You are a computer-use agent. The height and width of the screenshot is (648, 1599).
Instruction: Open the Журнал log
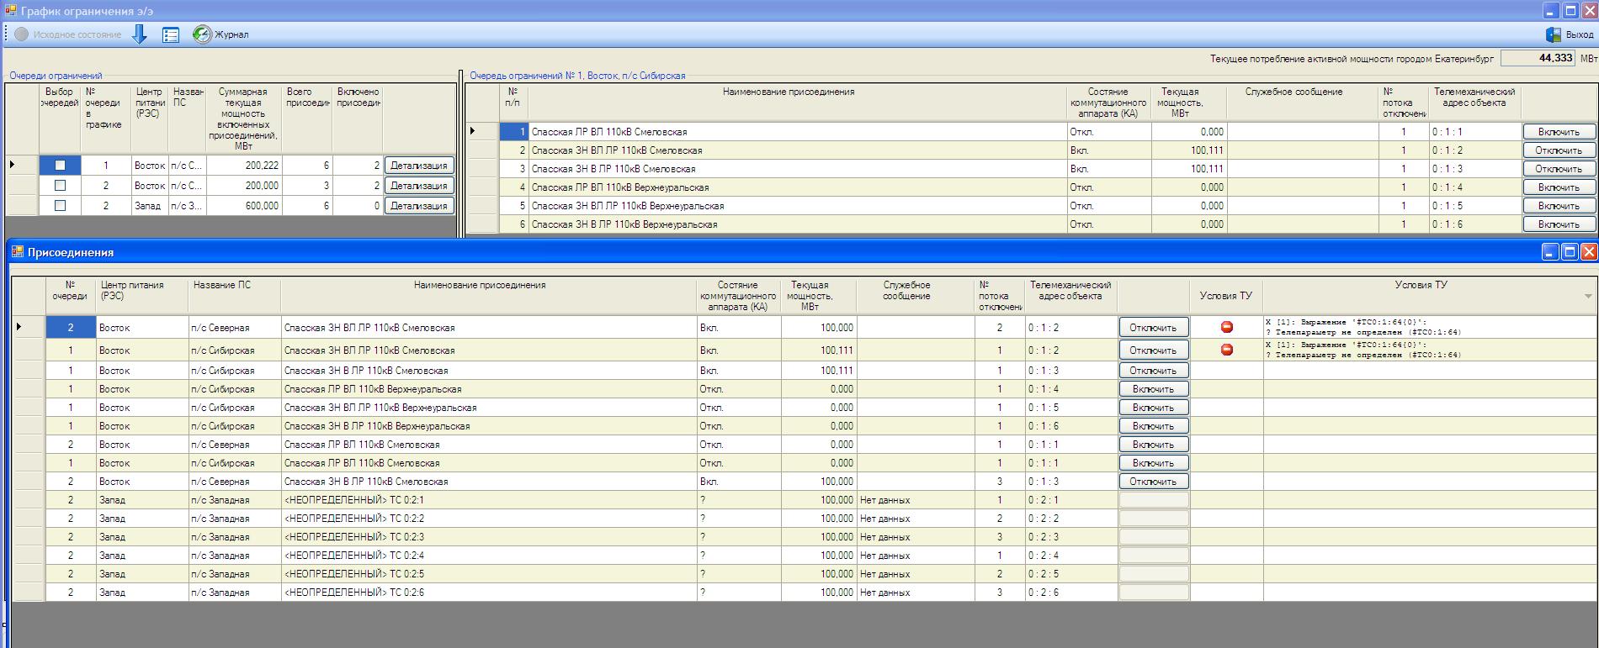point(220,34)
